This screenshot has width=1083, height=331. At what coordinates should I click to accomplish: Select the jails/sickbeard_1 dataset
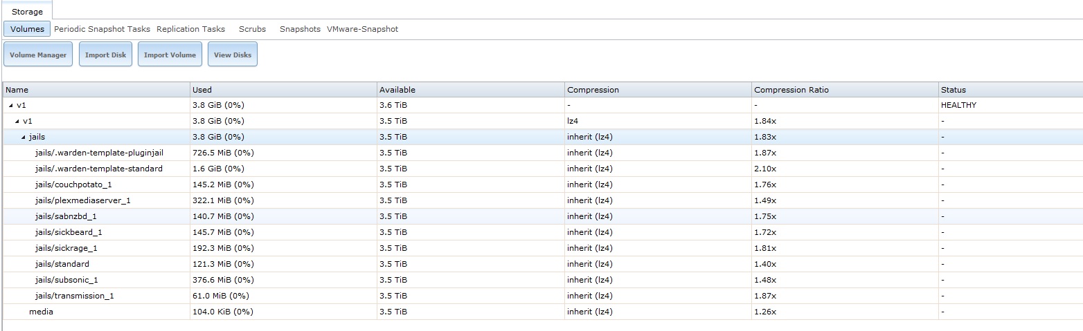point(542,232)
